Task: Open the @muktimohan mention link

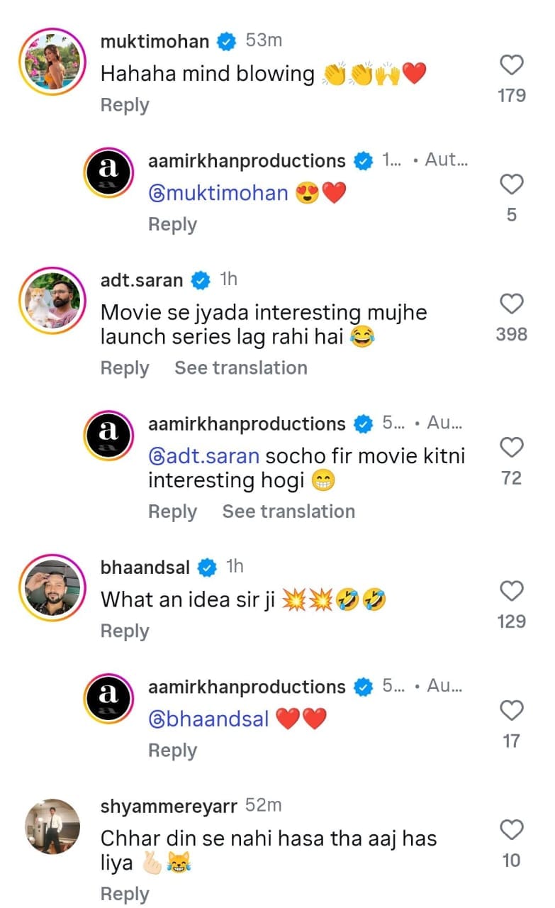Action: pyautogui.click(x=218, y=193)
